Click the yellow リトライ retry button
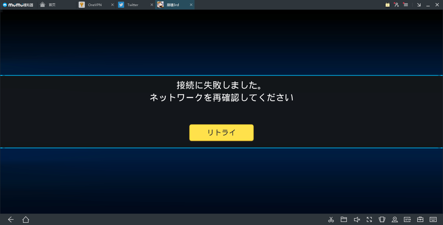The height and width of the screenshot is (225, 443). coord(221,133)
